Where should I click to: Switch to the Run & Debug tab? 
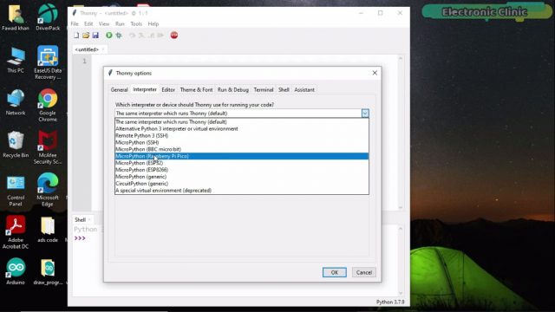tap(233, 90)
